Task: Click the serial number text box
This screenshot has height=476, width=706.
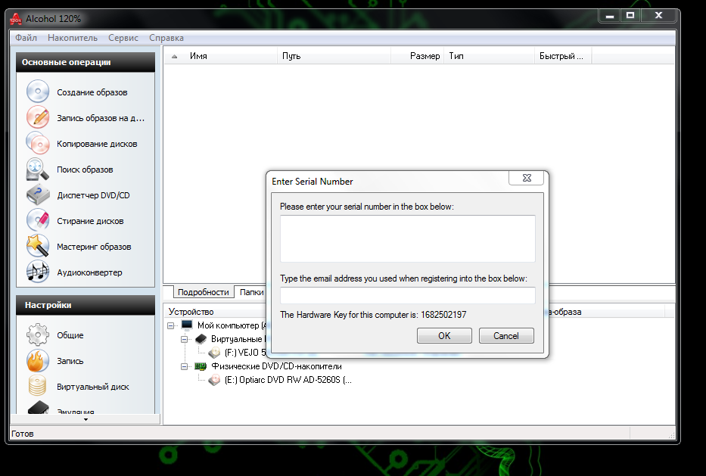Action: (x=407, y=238)
